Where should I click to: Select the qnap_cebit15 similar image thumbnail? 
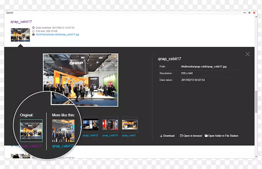click(x=91, y=125)
